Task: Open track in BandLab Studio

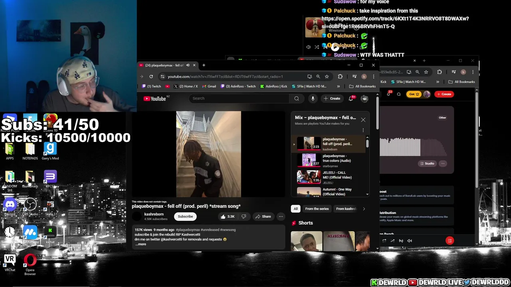Action: (427, 163)
